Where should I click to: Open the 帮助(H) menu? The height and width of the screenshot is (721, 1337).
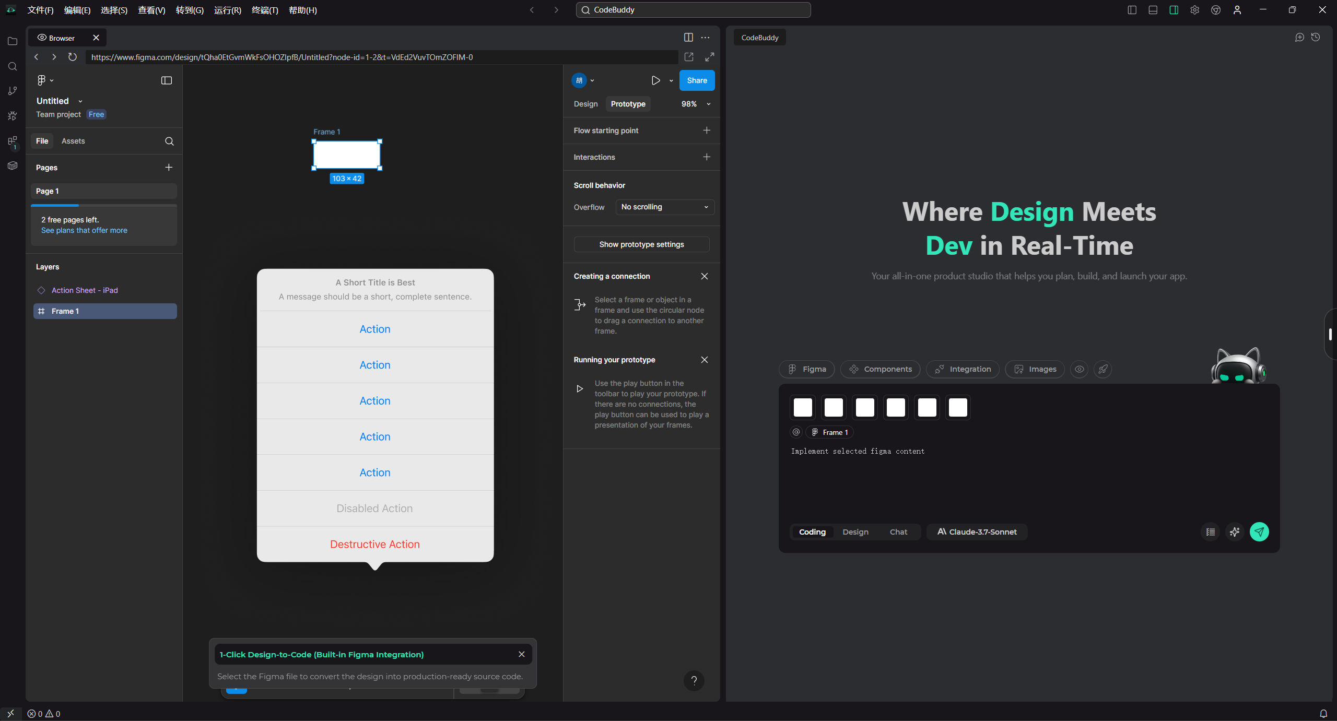point(303,10)
